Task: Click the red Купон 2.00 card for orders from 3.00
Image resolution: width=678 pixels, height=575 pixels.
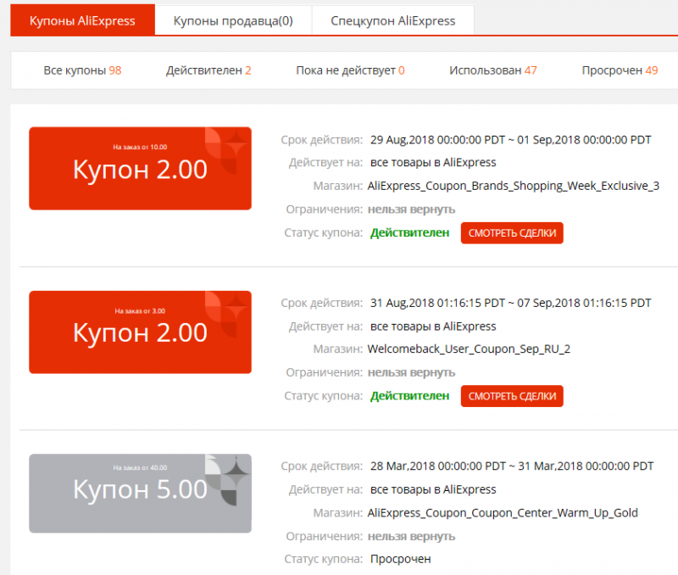Action: point(140,332)
